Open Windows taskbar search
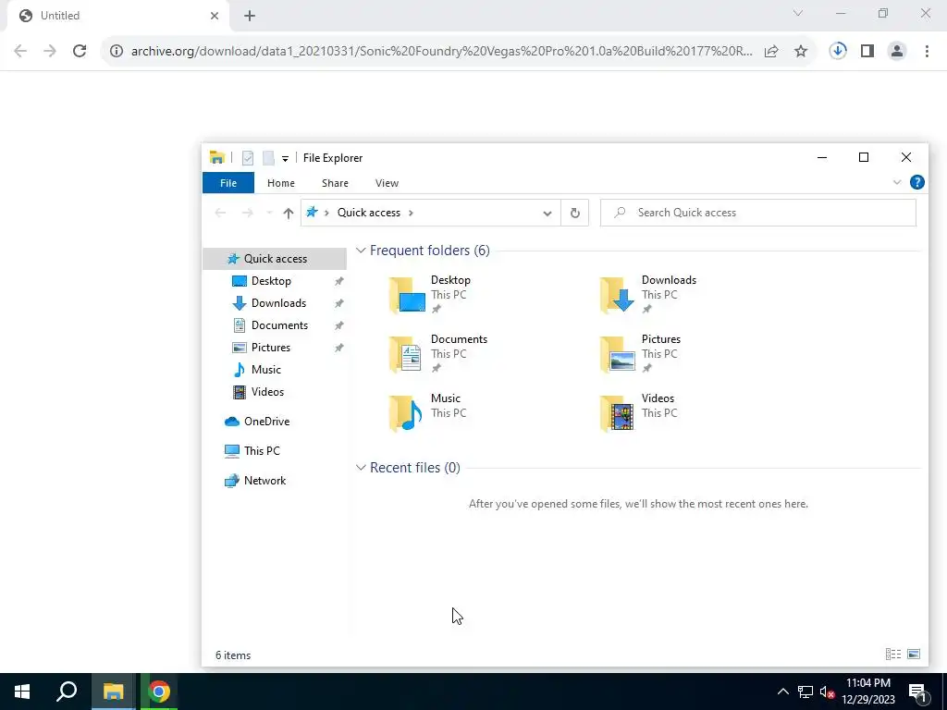Image resolution: width=947 pixels, height=710 pixels. point(67,692)
